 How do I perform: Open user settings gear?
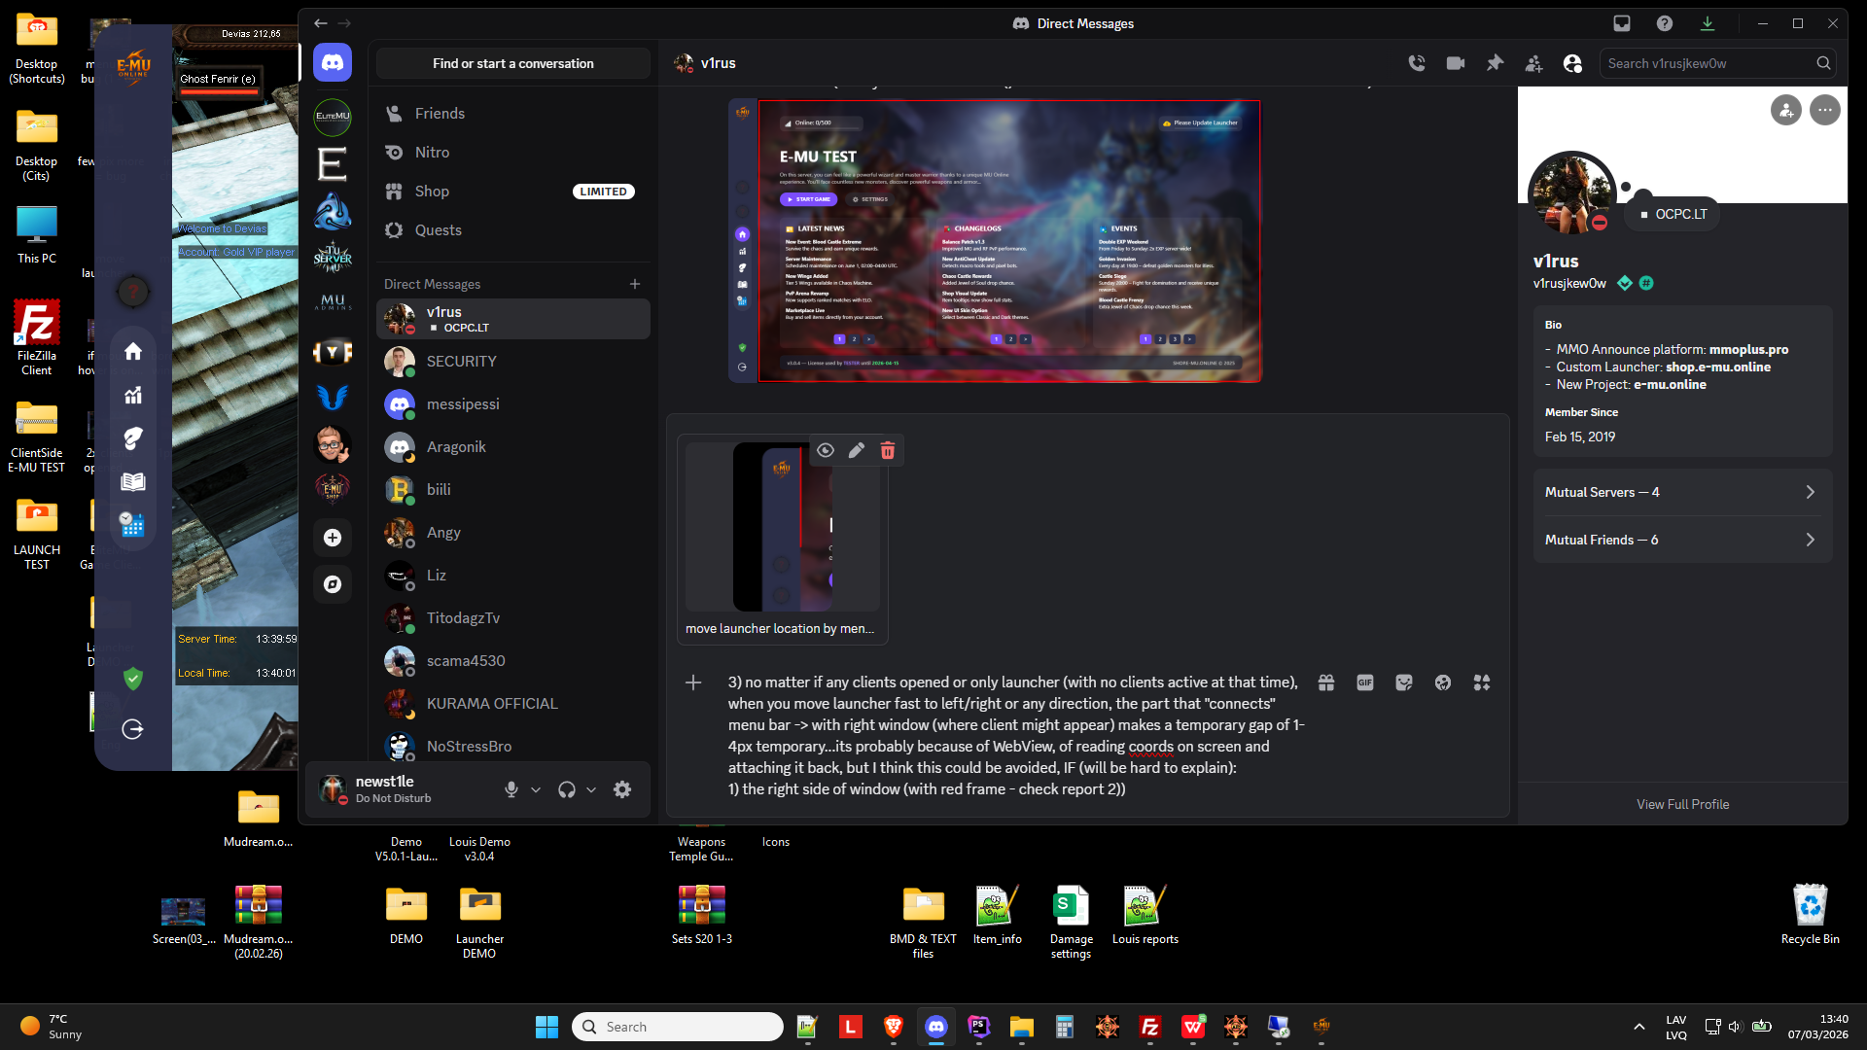622,789
